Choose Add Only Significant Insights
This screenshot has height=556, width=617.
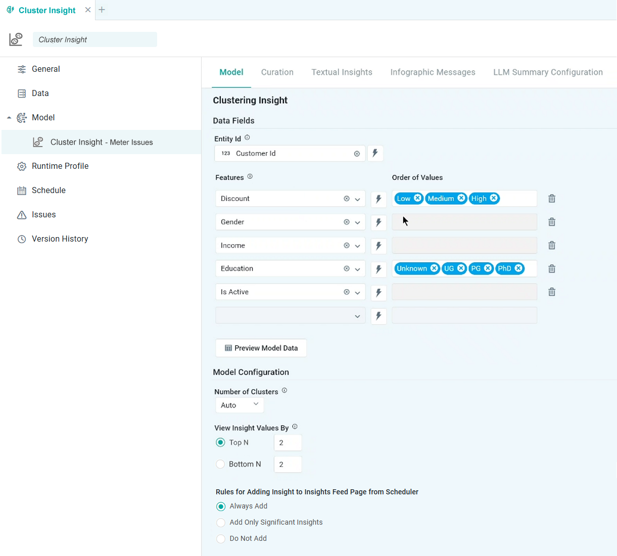click(221, 523)
